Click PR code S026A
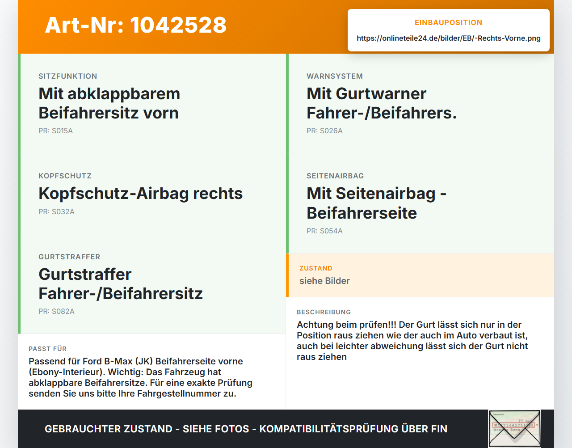 pyautogui.click(x=324, y=131)
